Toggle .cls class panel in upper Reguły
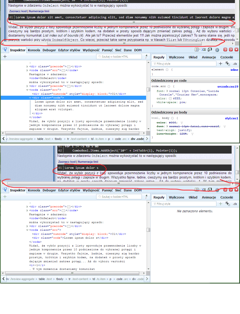This screenshot has width=240, height=314. 235,64
